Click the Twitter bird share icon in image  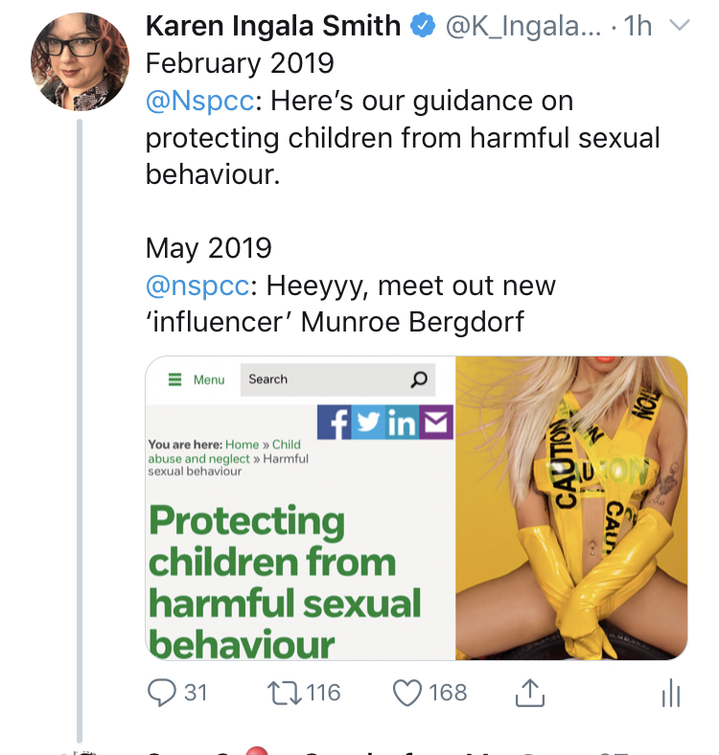pyautogui.click(x=368, y=422)
